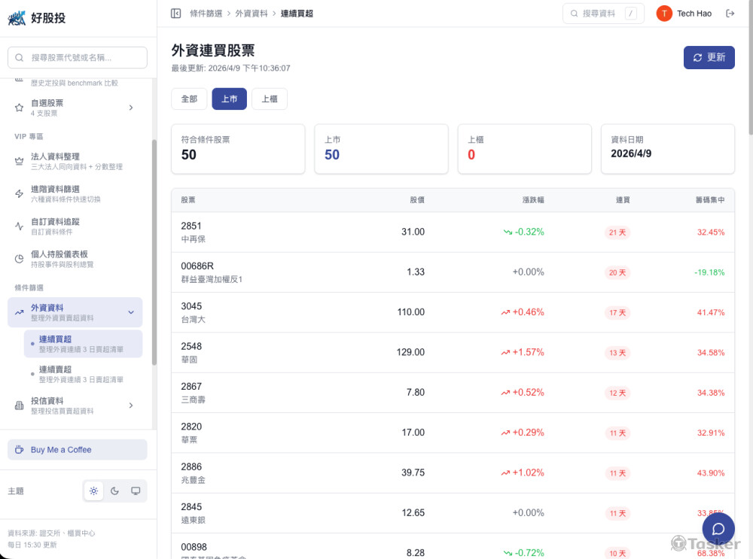Click the 好股投 logo

(37, 18)
